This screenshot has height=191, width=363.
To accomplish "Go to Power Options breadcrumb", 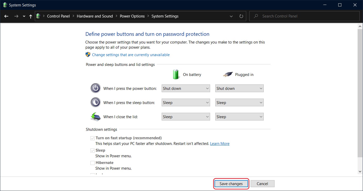I will [x=132, y=16].
